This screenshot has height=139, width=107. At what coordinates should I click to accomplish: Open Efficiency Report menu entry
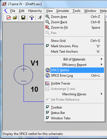point(74,65)
